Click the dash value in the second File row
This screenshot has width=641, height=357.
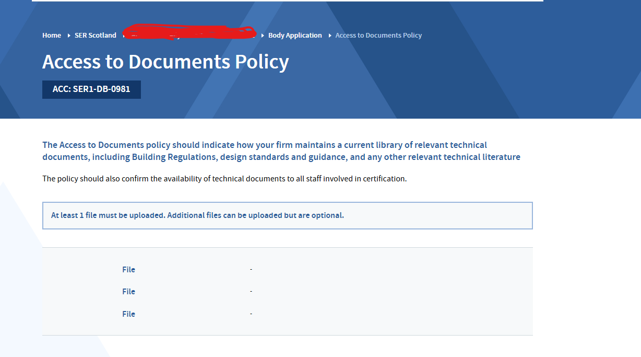251,291
